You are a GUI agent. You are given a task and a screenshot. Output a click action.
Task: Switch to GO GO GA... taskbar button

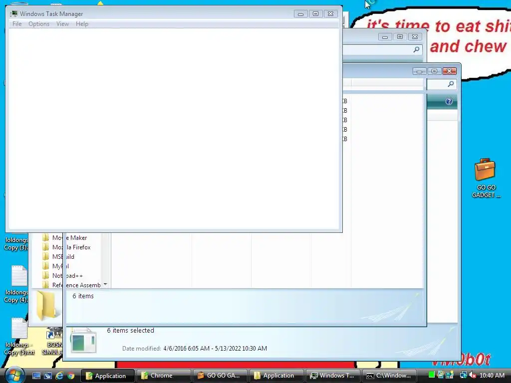(x=220, y=376)
